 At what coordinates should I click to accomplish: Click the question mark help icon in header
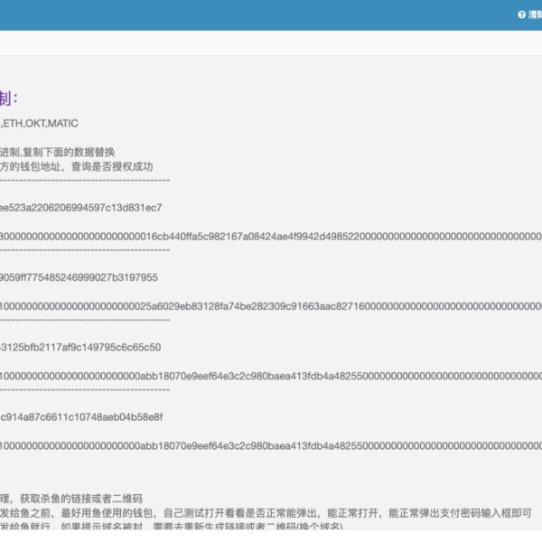pyautogui.click(x=521, y=14)
